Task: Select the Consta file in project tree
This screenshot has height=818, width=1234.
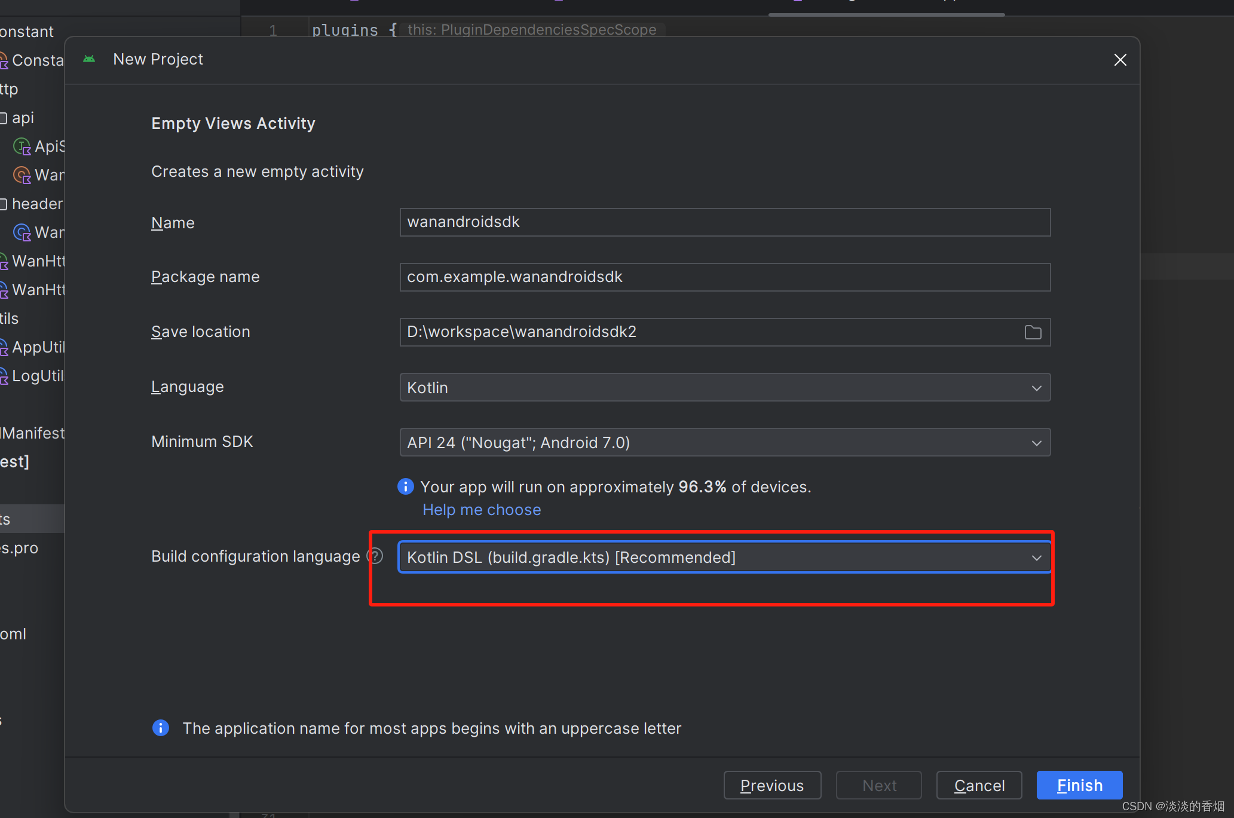Action: (x=37, y=60)
